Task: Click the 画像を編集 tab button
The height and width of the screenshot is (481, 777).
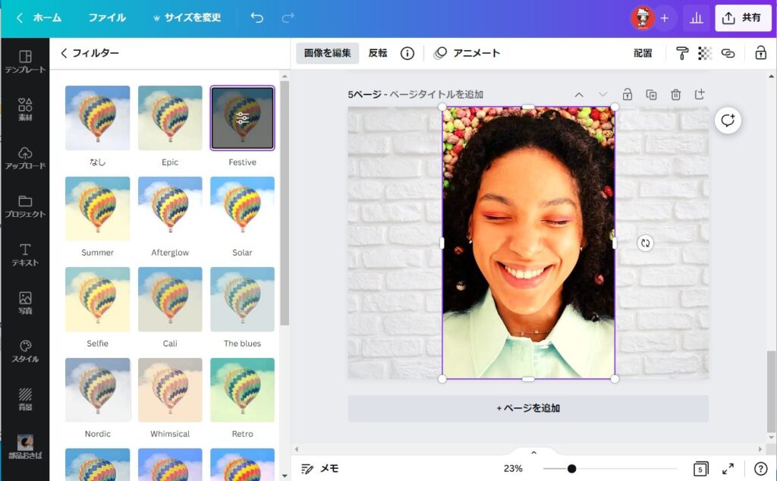Action: (328, 53)
